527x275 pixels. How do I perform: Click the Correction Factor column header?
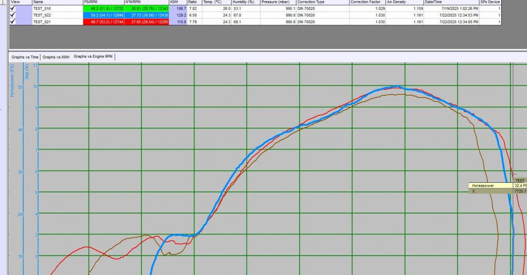click(367, 2)
